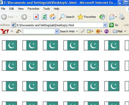Image resolution: width=129 pixels, height=105 pixels.
Task: Click the first Pakistan flag image
Action: click(9, 45)
